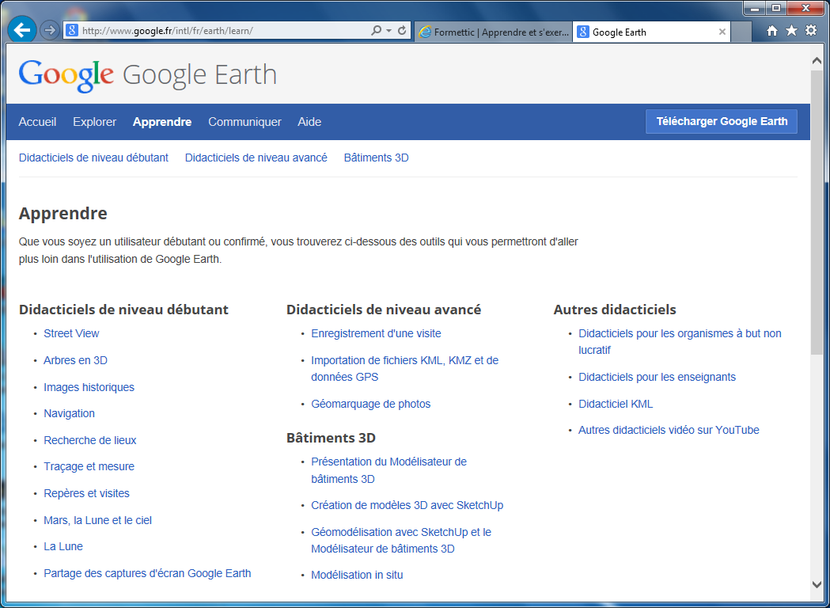Open Didacticiels pour les enseignants link
This screenshot has width=830, height=608.
658,377
